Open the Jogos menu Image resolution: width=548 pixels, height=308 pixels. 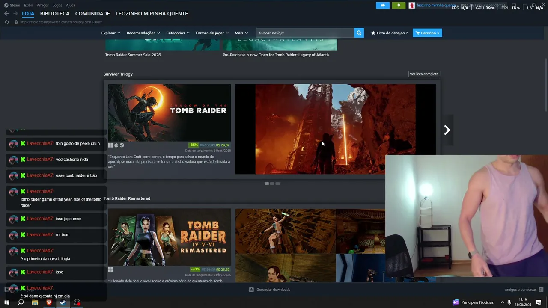coord(57,5)
